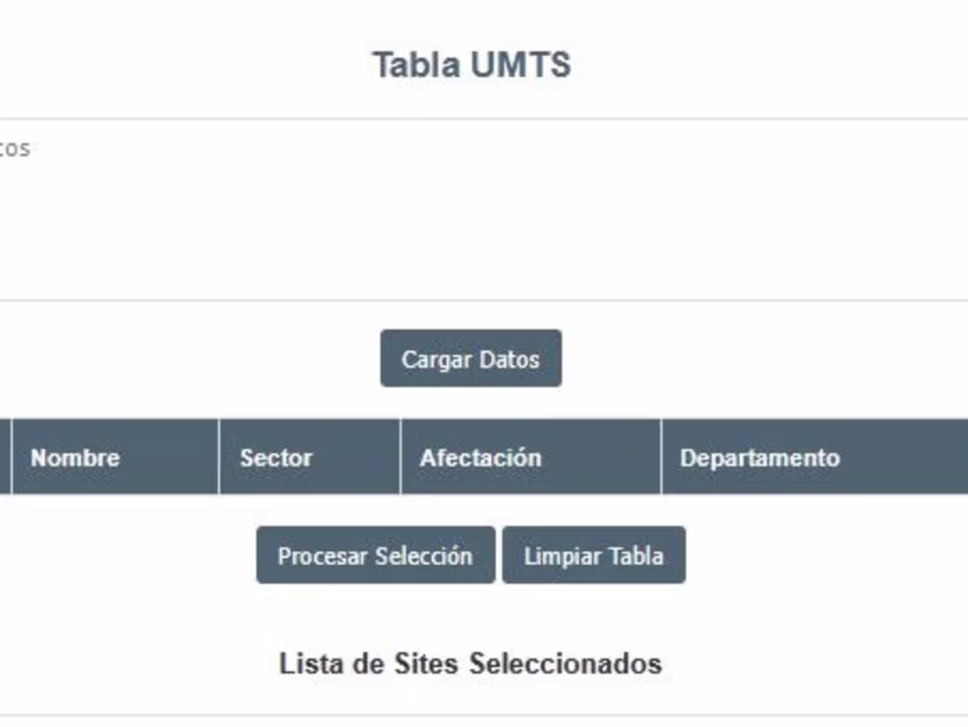Click the line beneath the Tabla UMTS title
Screen dimensions: 968x727
click(484, 119)
